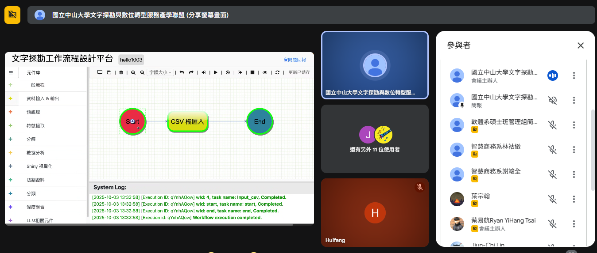
Task: Click the trash delete icon in toolbar
Action: pos(121,72)
